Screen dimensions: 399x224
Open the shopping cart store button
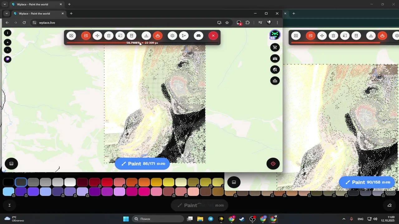tap(275, 47)
